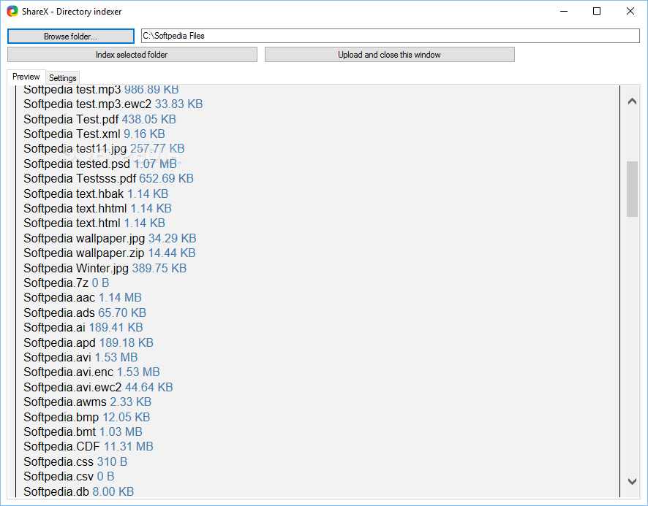
Task: Click the Softpedia.awms entry
Action: click(x=88, y=402)
